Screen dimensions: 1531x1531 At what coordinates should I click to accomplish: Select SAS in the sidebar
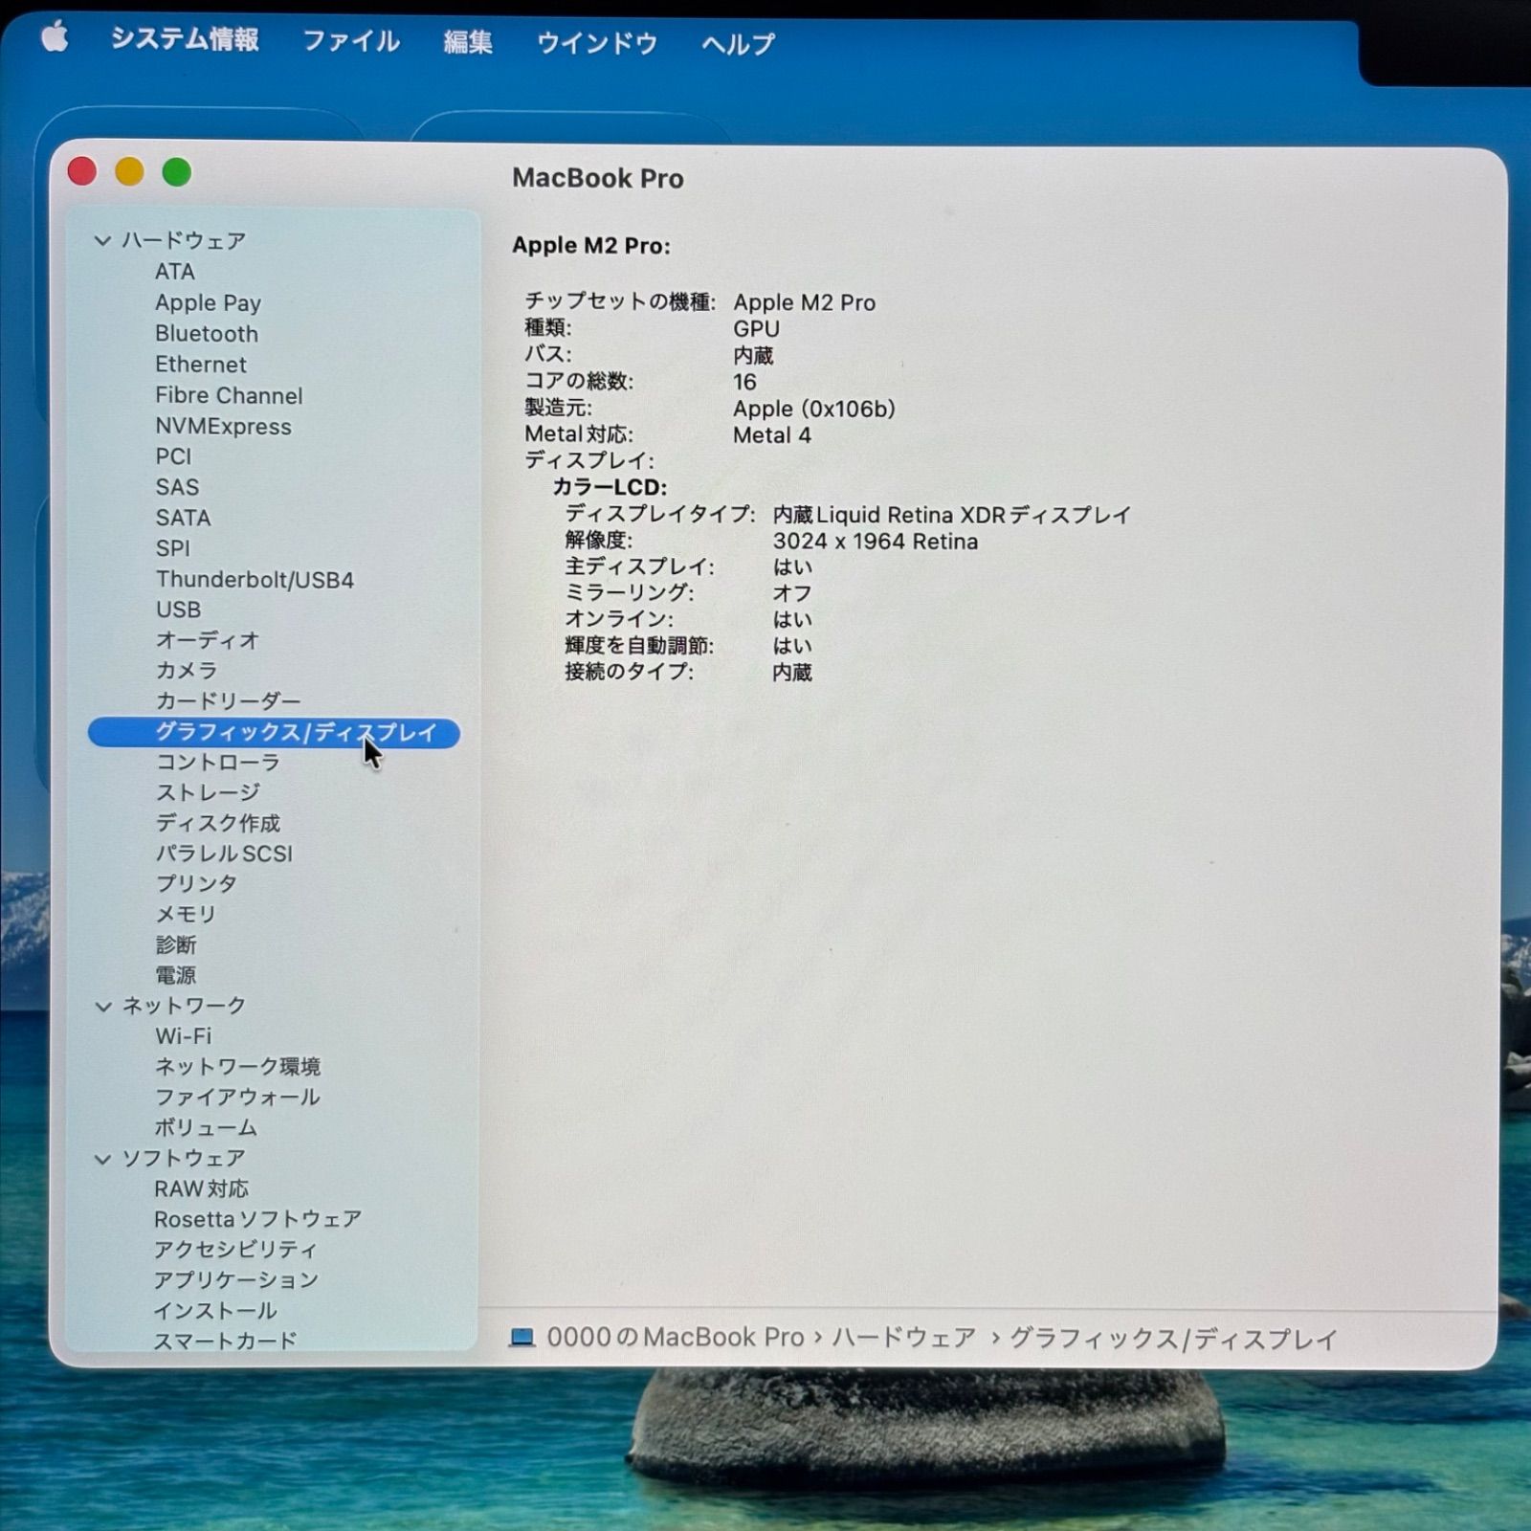point(177,487)
